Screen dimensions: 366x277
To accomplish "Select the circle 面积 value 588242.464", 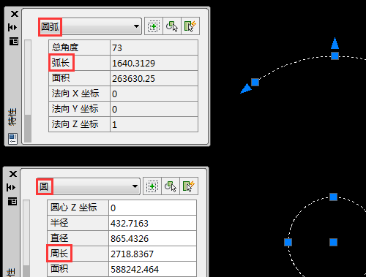I will 152,269.
